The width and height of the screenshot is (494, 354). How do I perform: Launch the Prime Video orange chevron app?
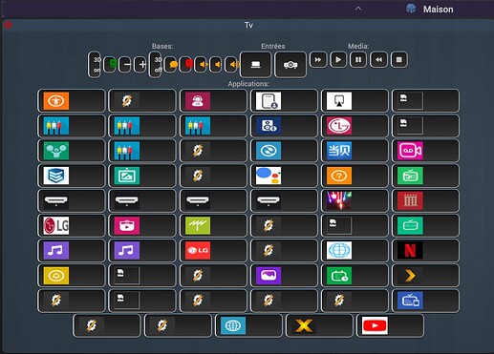coord(425,276)
